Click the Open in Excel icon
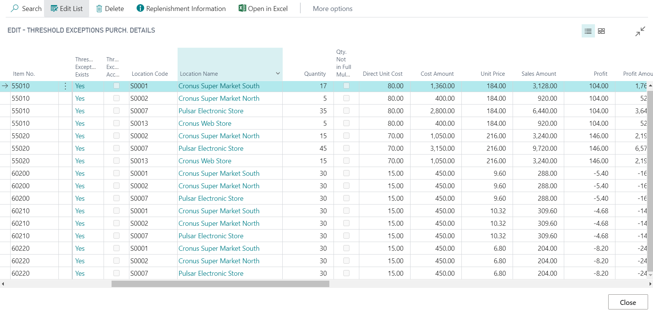Viewport: 653px width, 314px height. (x=242, y=8)
